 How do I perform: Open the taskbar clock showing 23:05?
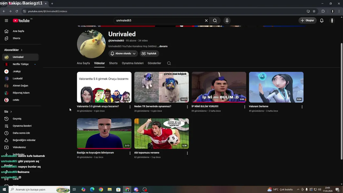coord(327,190)
